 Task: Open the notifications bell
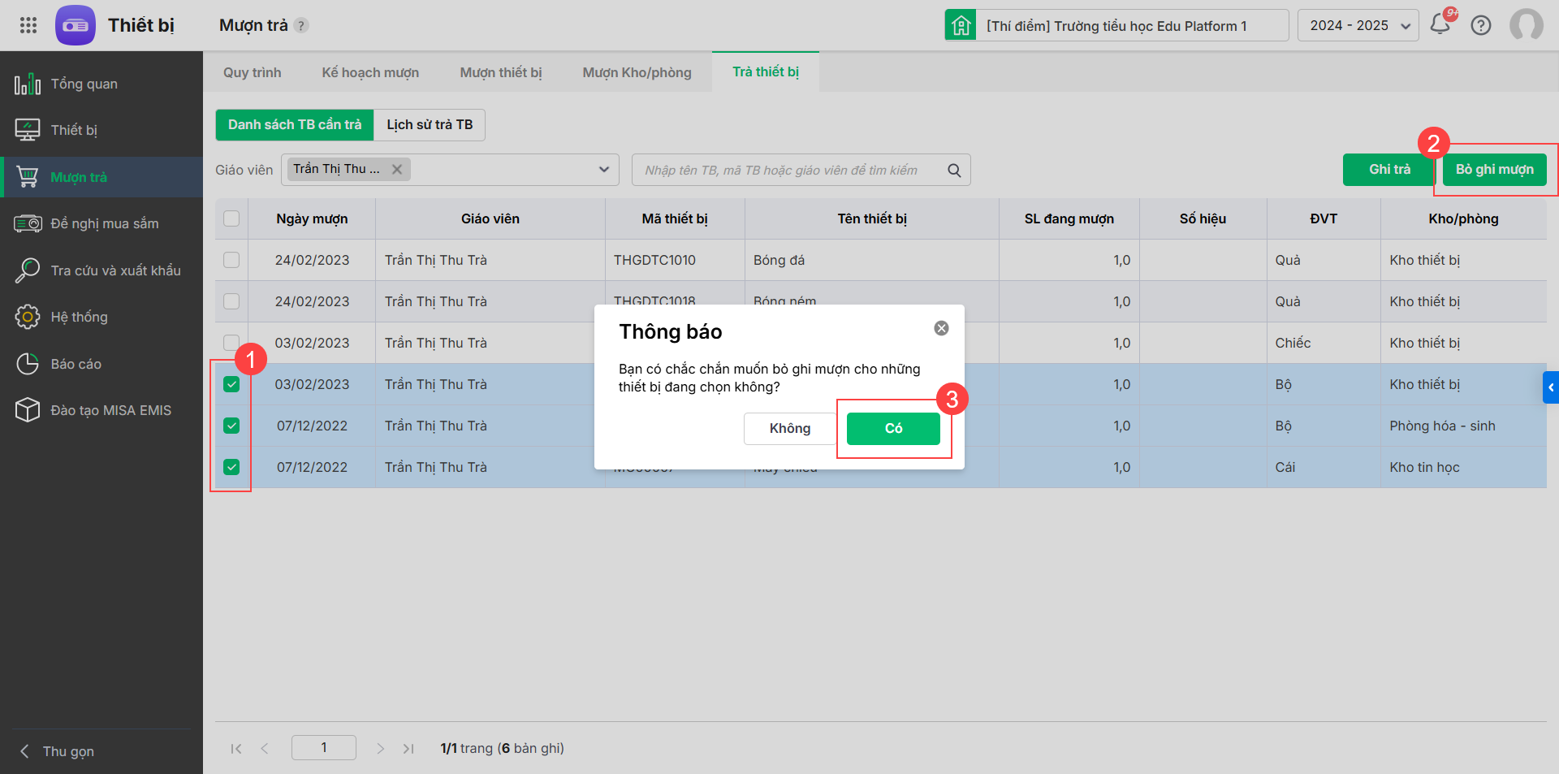(x=1440, y=25)
